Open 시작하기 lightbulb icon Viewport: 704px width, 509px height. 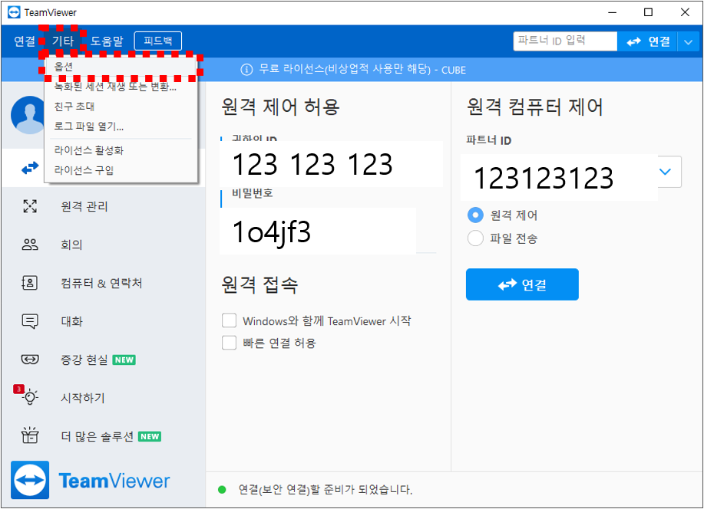click(30, 397)
